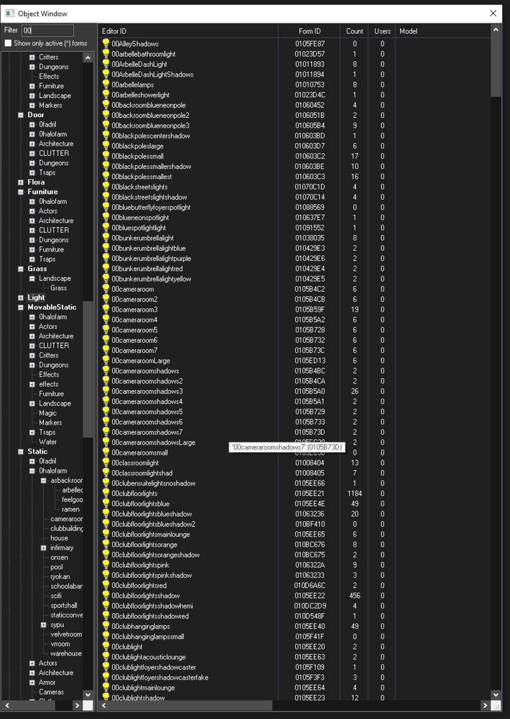Image resolution: width=510 pixels, height=719 pixels.
Task: Collapse the Static tree category
Action: 21,451
